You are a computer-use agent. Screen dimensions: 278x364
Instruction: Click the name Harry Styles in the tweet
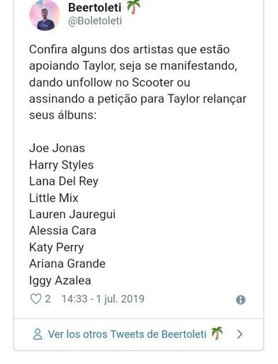61,165
